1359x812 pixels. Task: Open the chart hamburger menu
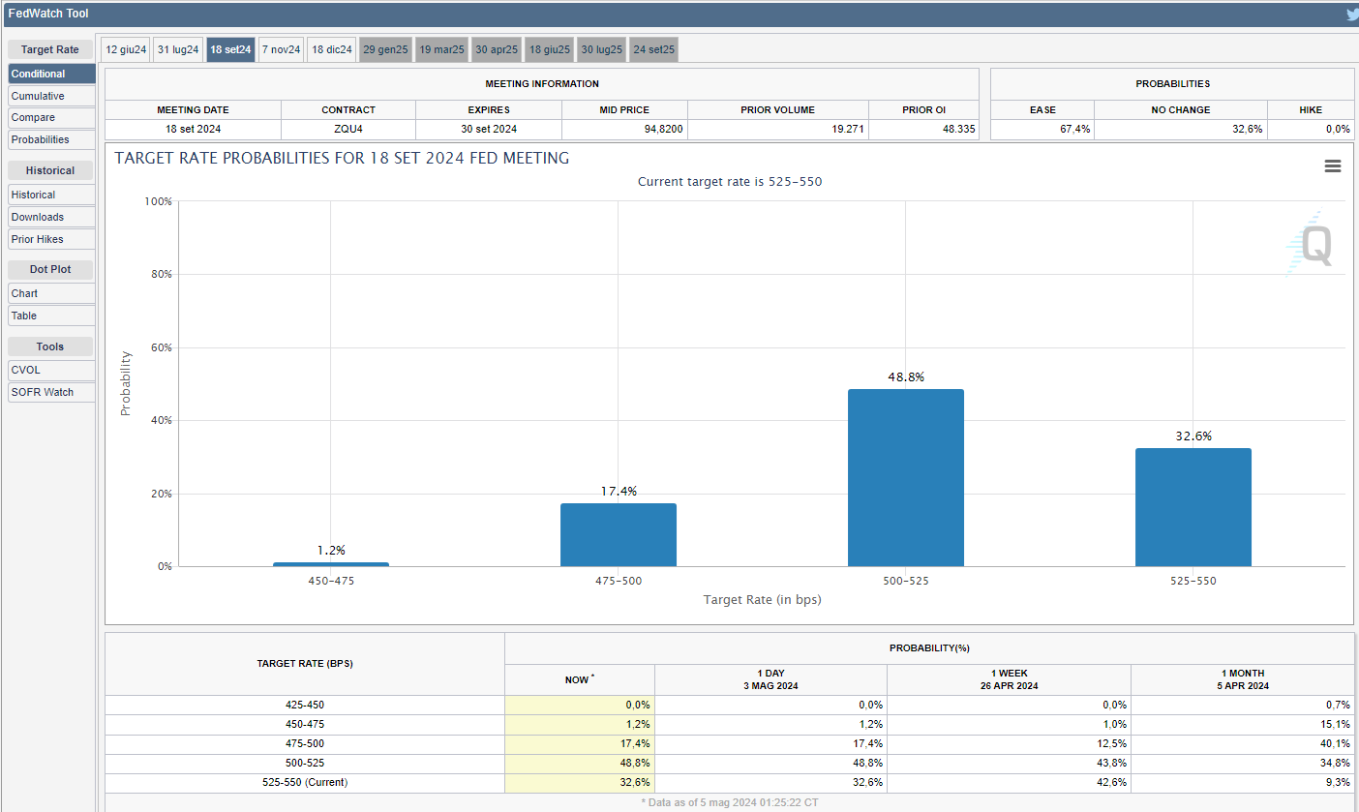pos(1332,166)
